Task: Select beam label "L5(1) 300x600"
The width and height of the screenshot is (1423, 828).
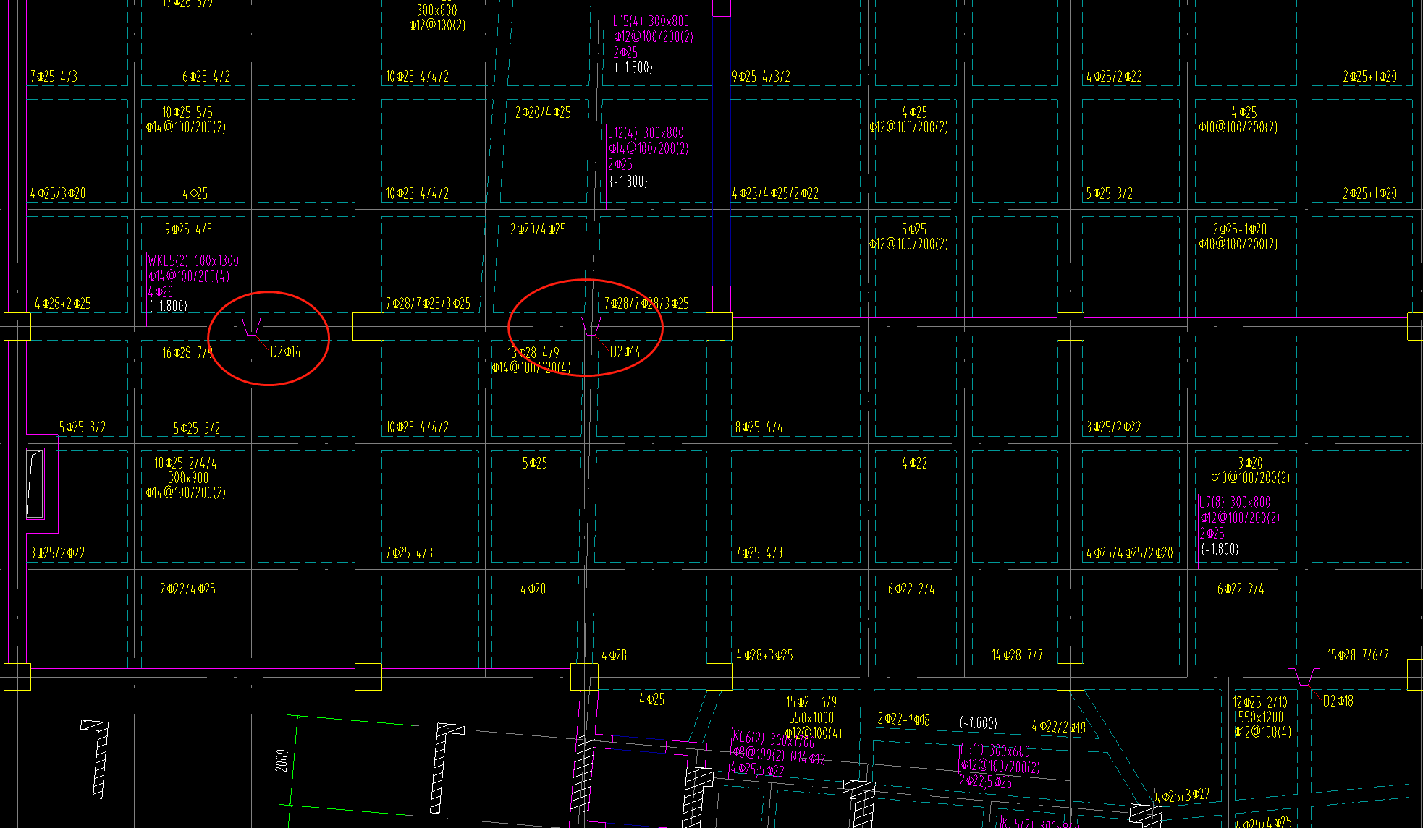Action: [x=995, y=751]
